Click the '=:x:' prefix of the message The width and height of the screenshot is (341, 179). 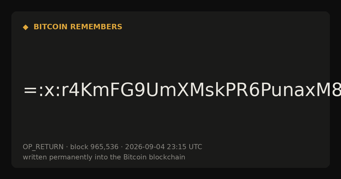[x=38, y=91]
